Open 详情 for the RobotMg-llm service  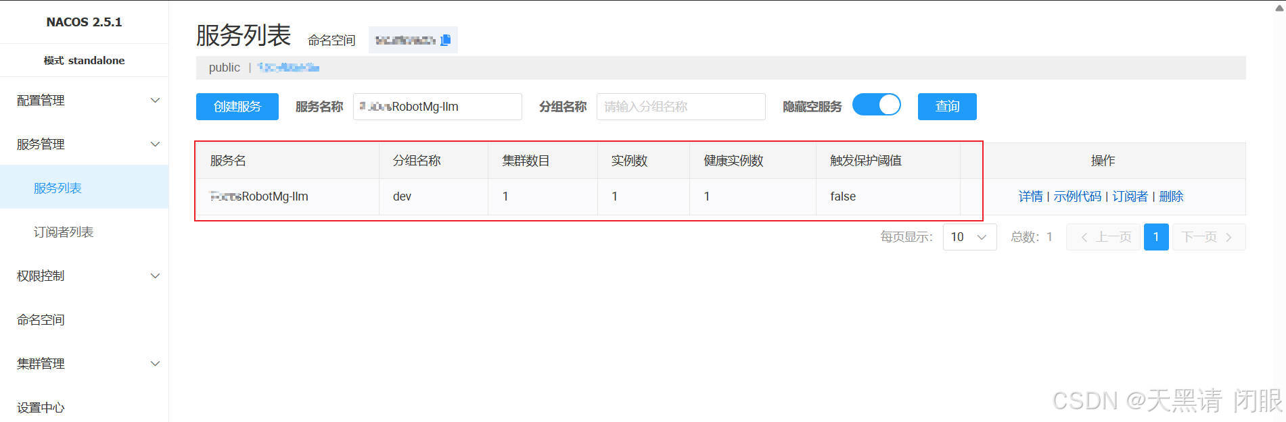click(1030, 196)
